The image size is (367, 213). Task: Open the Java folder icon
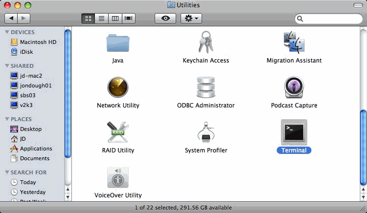(118, 43)
